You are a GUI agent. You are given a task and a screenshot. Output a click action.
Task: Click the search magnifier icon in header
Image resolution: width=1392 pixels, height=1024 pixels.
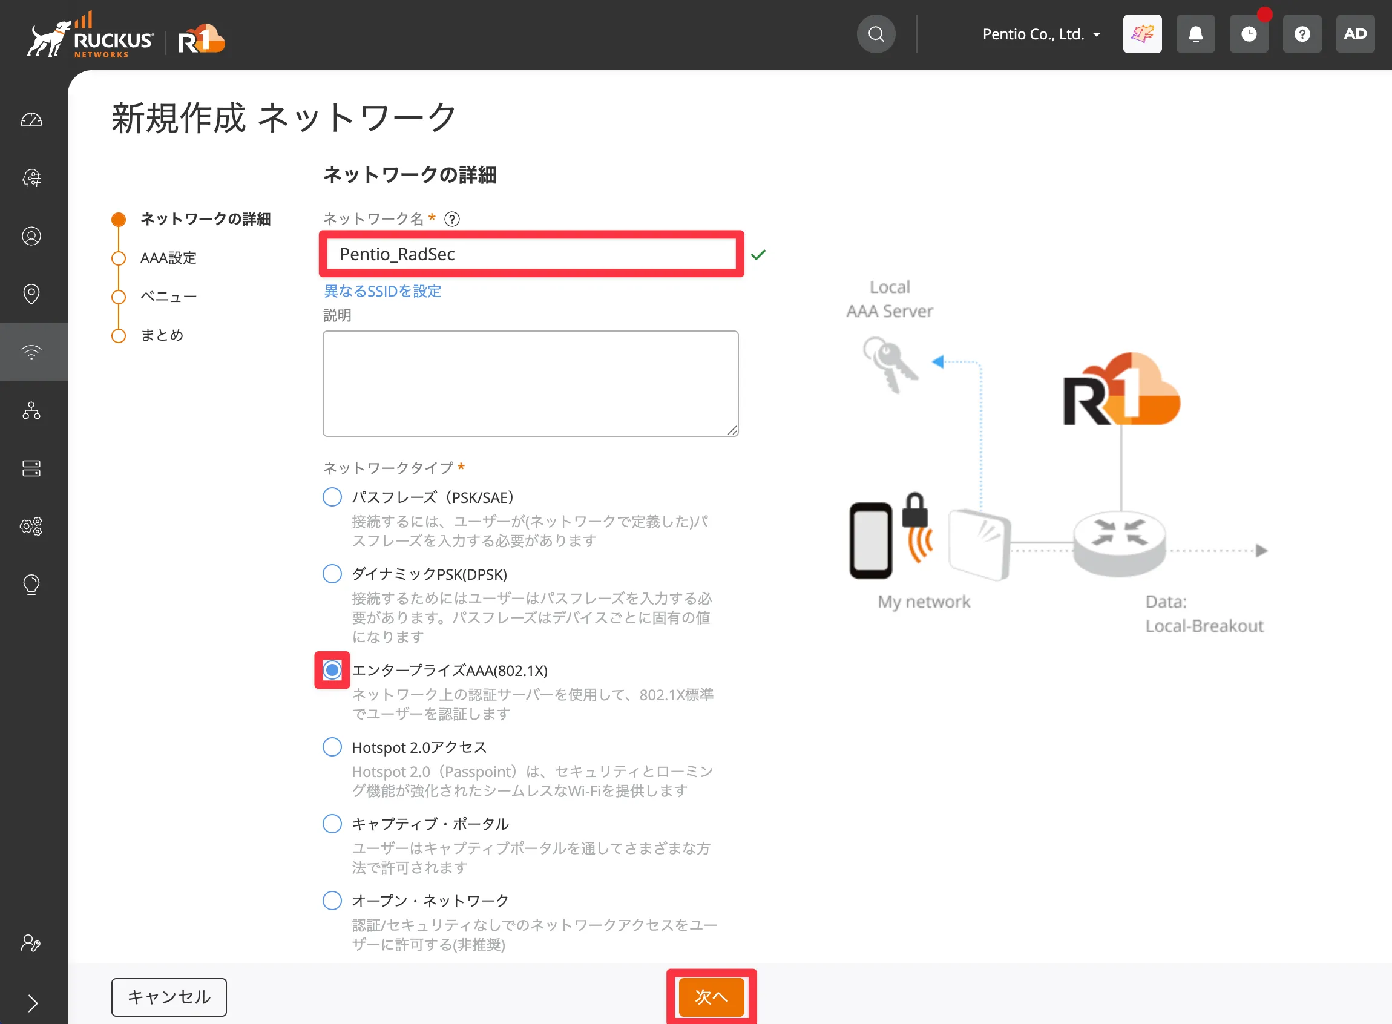tap(876, 34)
